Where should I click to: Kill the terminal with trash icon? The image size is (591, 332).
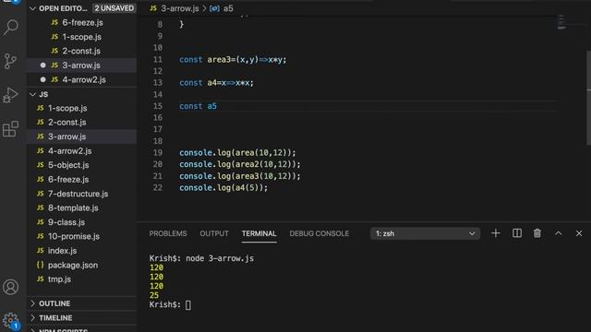click(537, 233)
